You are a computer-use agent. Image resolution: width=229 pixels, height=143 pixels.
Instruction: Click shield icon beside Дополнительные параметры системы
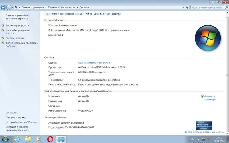click(x=3, y=43)
